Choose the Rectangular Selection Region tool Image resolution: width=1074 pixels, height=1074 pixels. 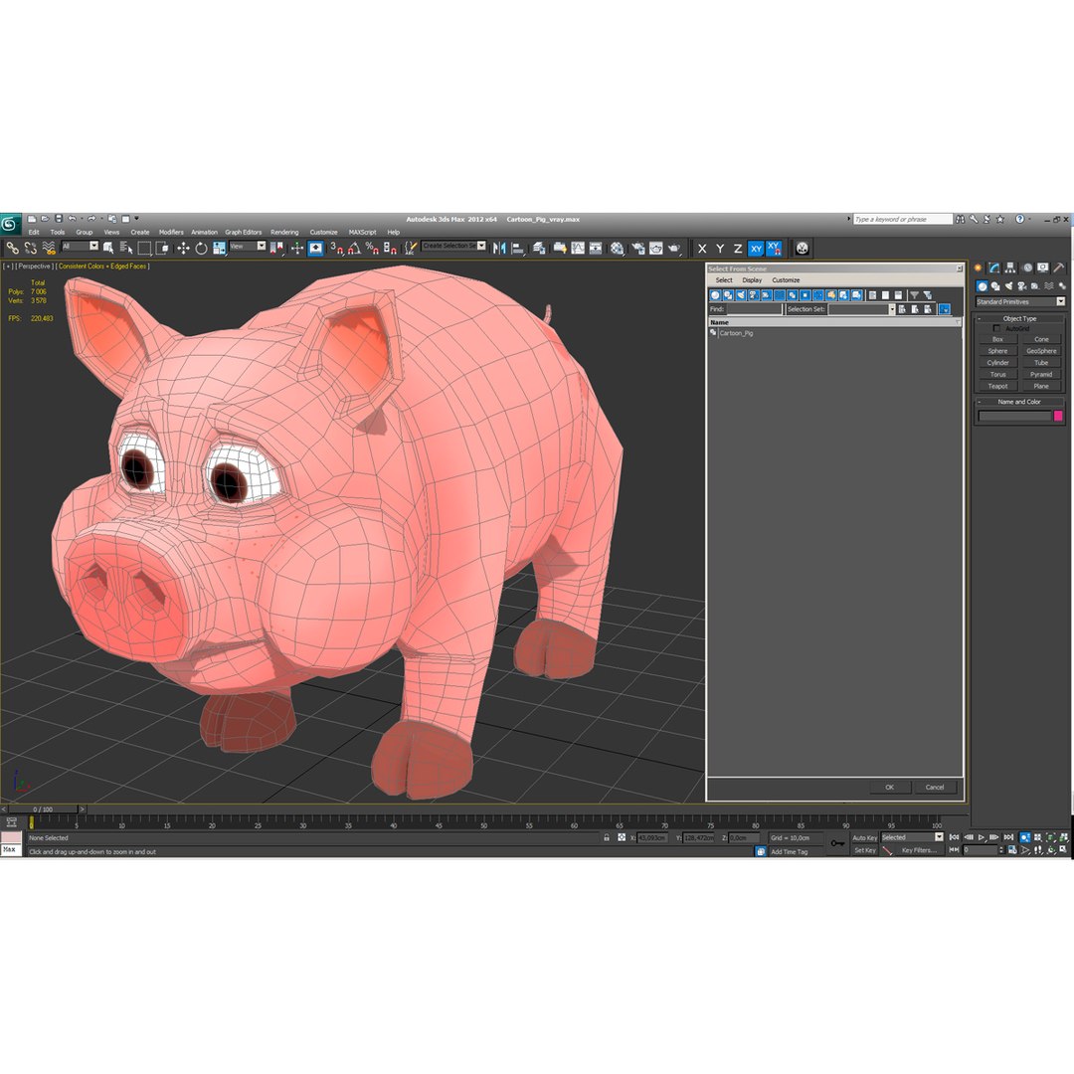[144, 248]
